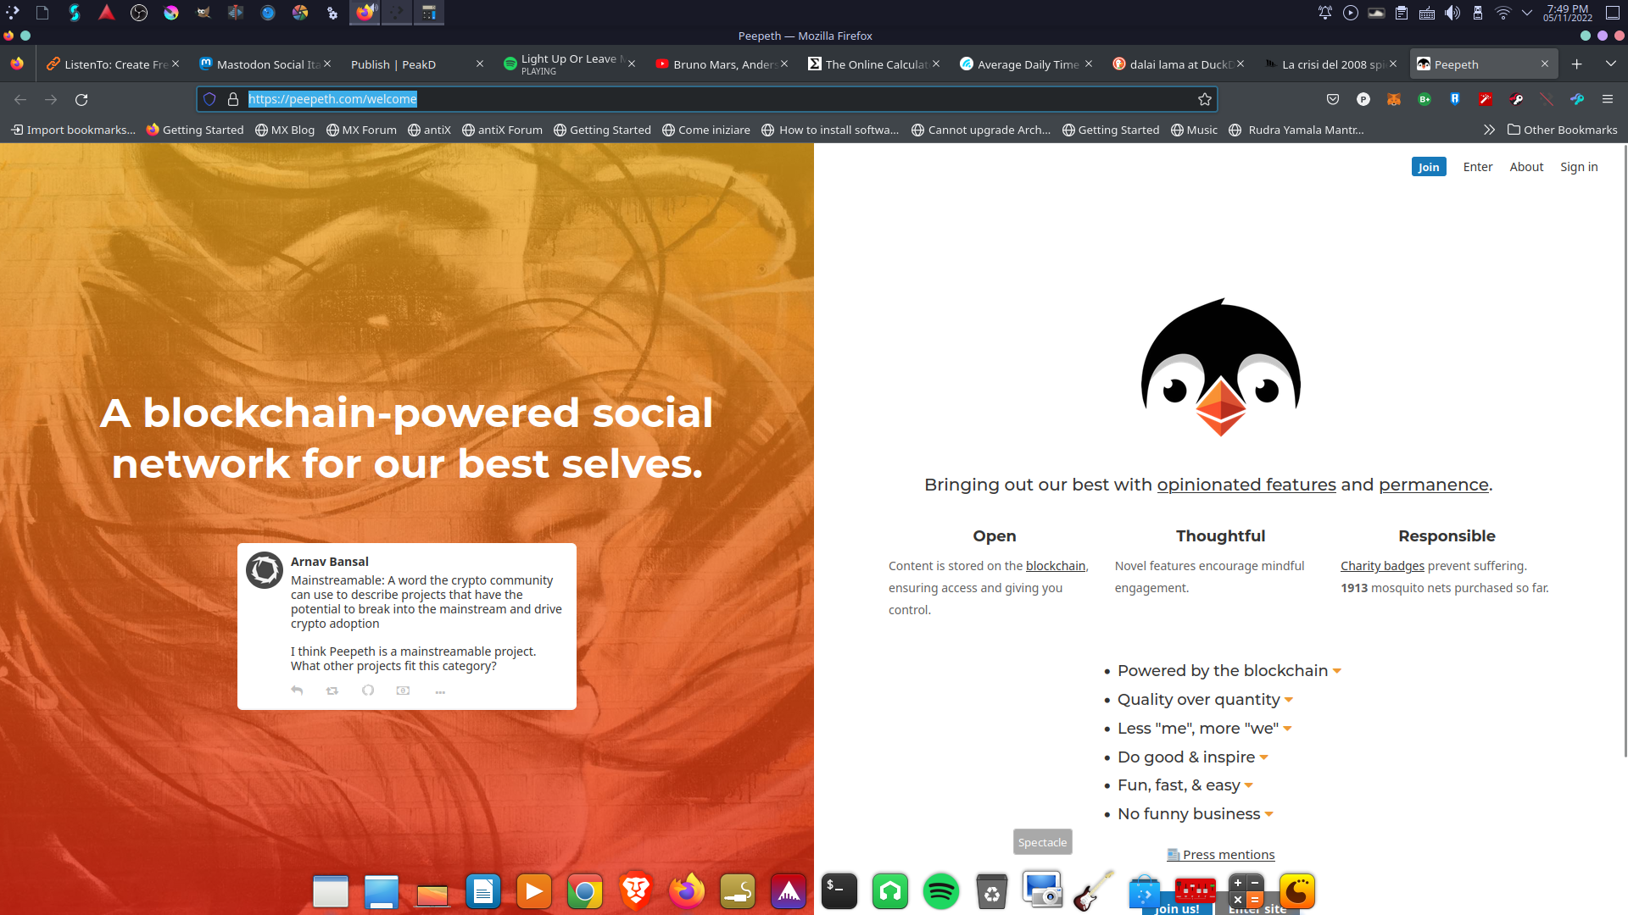1628x915 pixels.
Task: Expand 'Do good & inspire' item
Action: 1192,757
